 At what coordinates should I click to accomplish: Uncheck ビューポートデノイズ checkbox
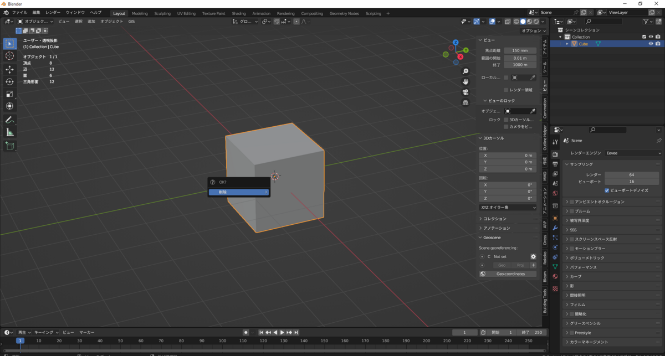click(607, 190)
